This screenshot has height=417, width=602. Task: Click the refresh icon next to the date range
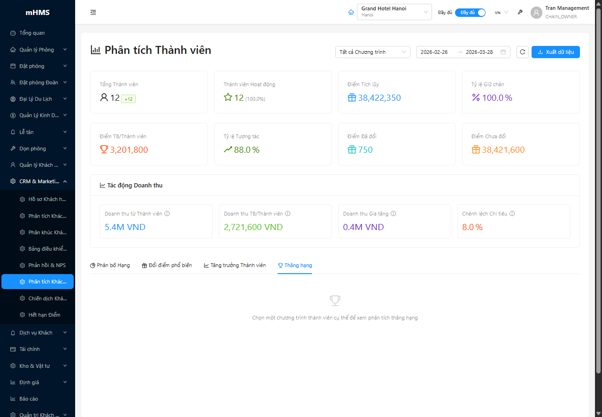(522, 52)
